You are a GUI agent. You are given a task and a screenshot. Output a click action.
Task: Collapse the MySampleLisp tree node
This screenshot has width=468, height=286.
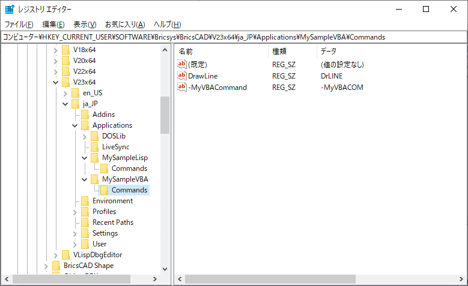(x=84, y=158)
